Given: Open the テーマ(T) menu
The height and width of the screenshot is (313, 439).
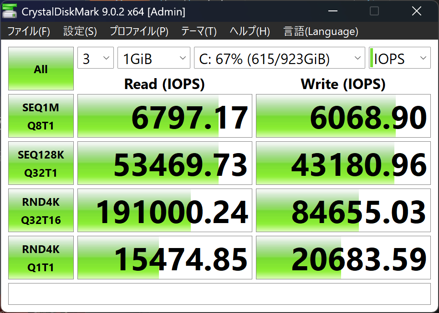Looking at the screenshot, I should [x=199, y=31].
